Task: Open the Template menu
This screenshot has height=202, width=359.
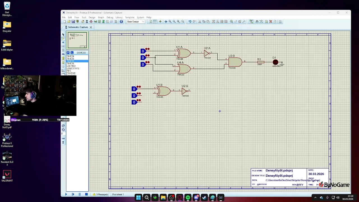Action: pyautogui.click(x=130, y=17)
